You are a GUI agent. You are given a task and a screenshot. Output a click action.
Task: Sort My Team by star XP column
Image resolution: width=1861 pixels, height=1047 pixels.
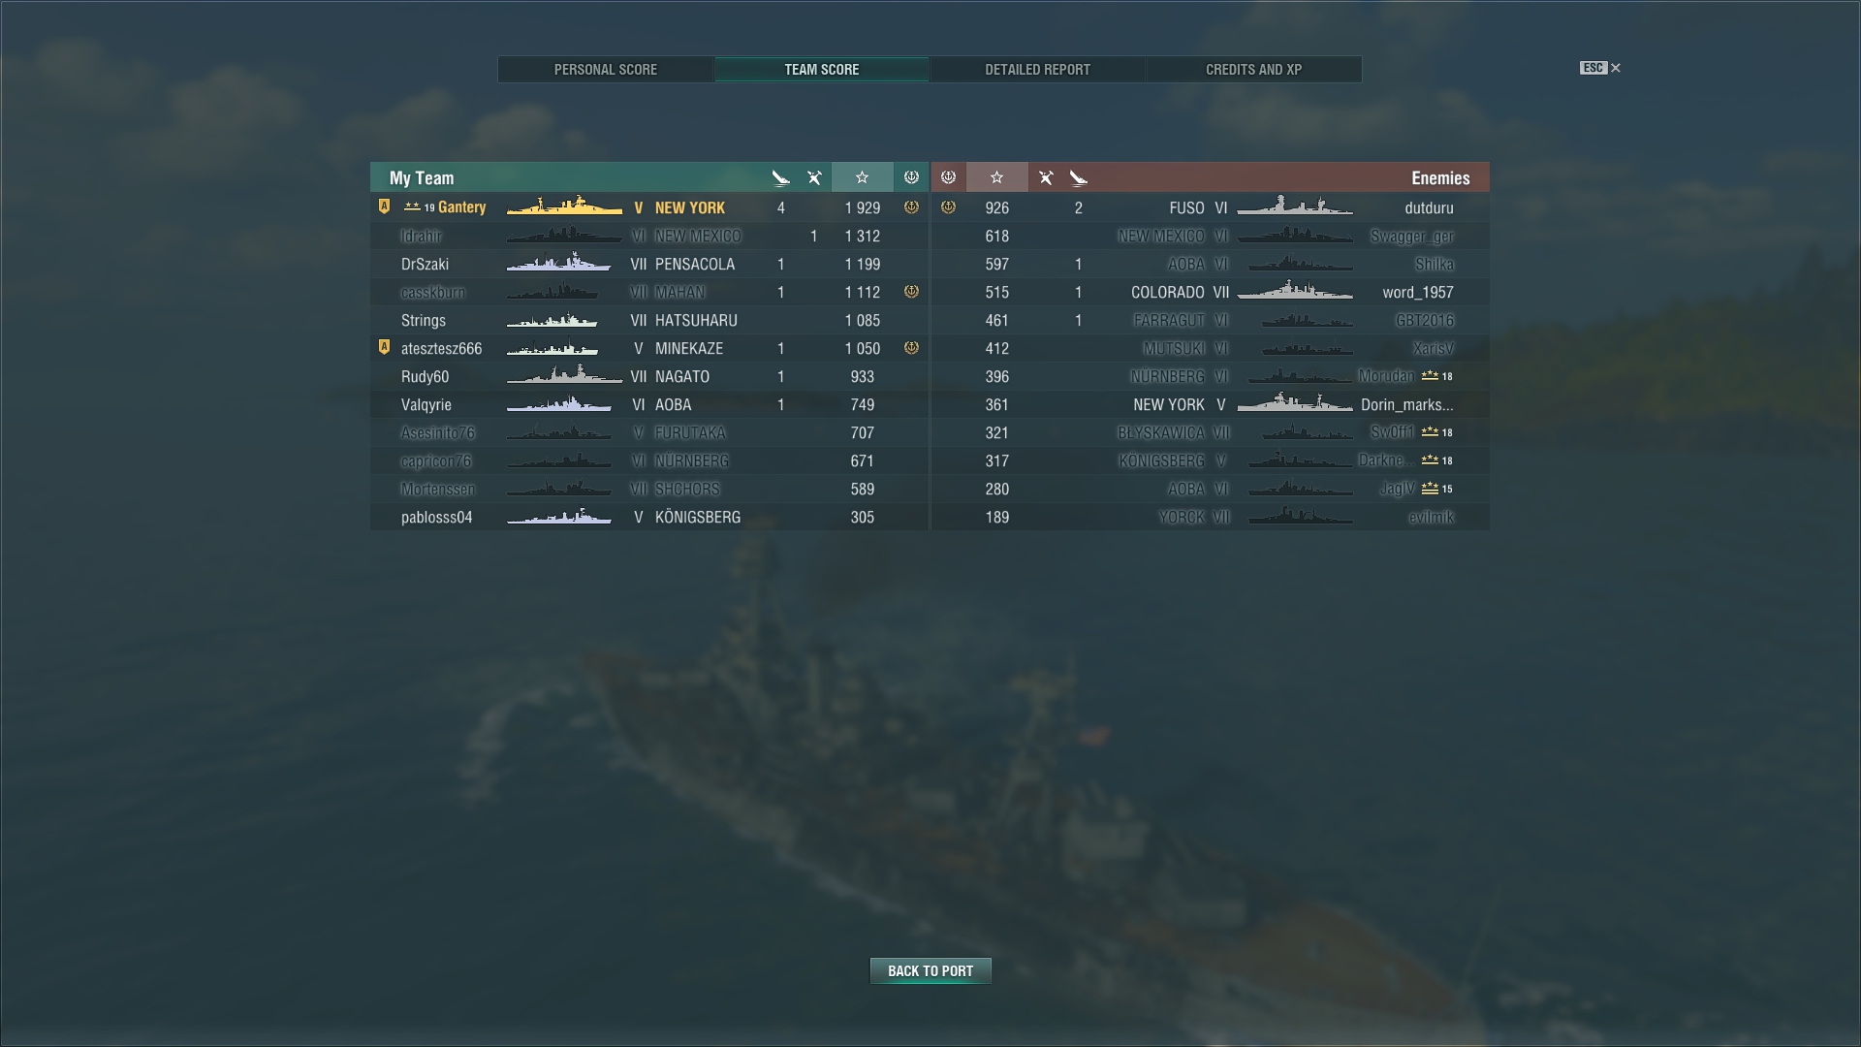[862, 177]
